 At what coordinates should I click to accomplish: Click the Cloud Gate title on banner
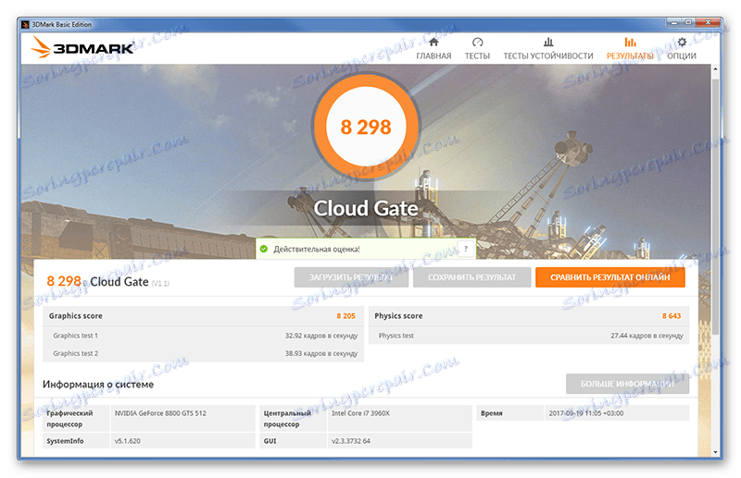tap(366, 209)
